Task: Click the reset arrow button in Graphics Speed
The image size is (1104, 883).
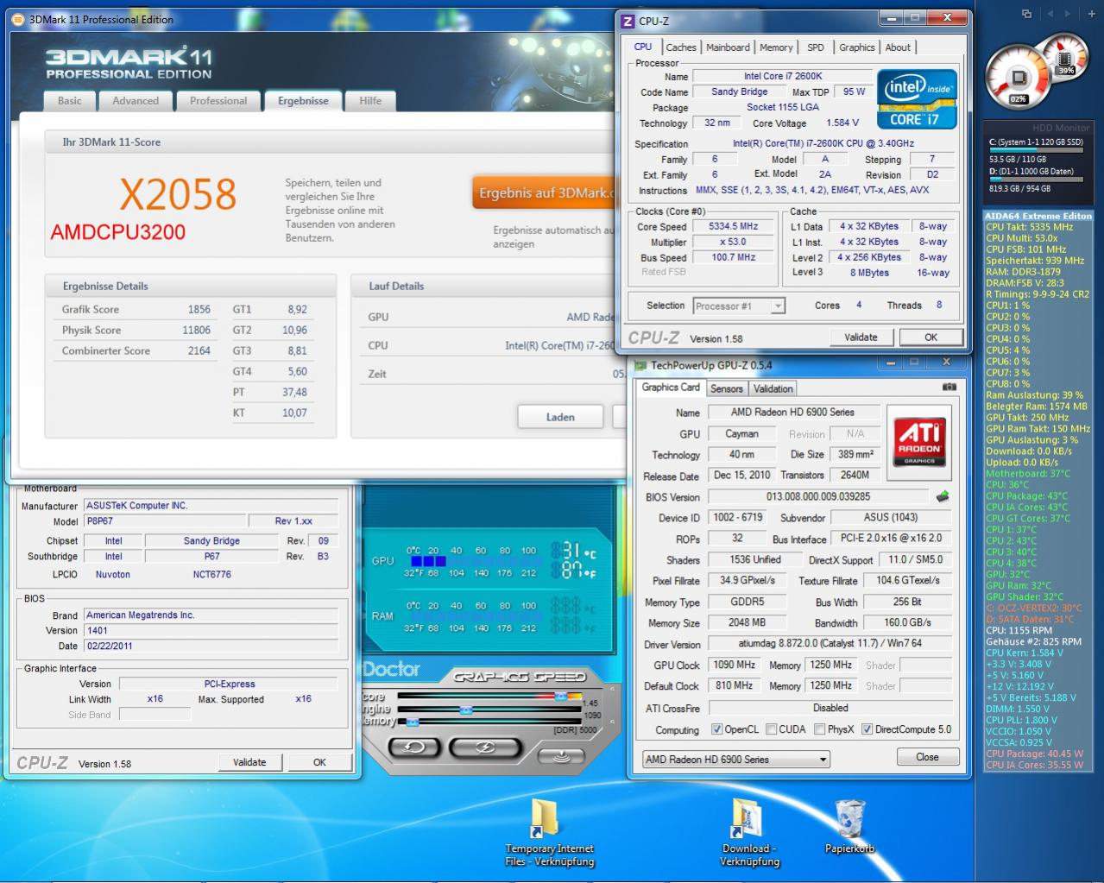Action: (413, 747)
